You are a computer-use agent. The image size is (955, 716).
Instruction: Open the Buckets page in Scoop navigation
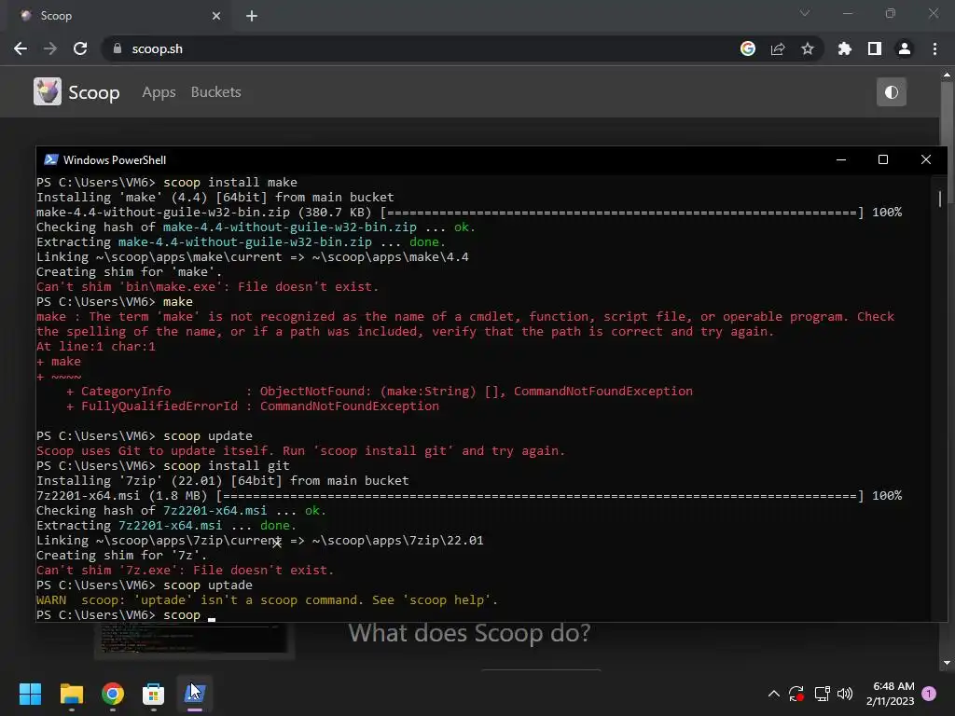pyautogui.click(x=216, y=92)
